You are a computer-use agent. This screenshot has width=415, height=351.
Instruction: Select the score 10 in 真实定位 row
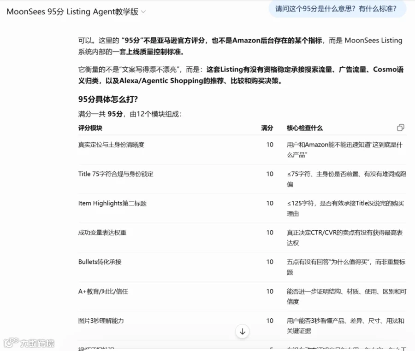point(270,145)
